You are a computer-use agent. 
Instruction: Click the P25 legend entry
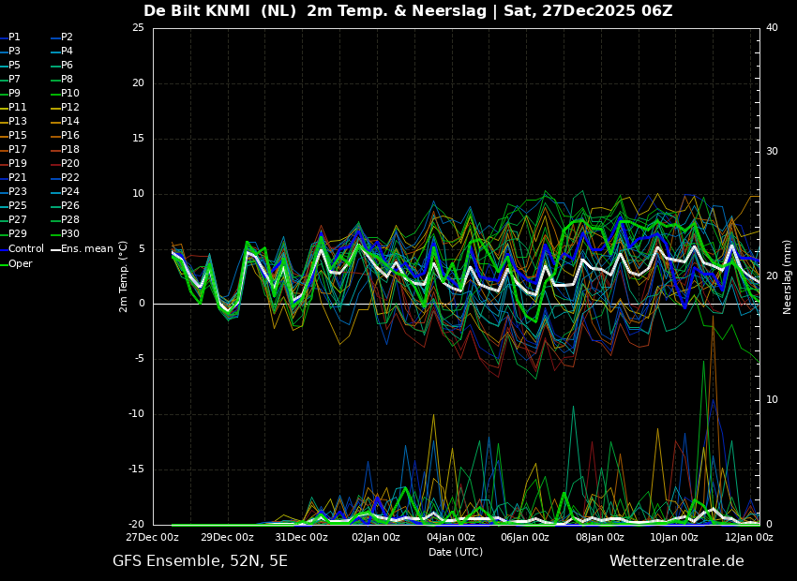[17, 206]
